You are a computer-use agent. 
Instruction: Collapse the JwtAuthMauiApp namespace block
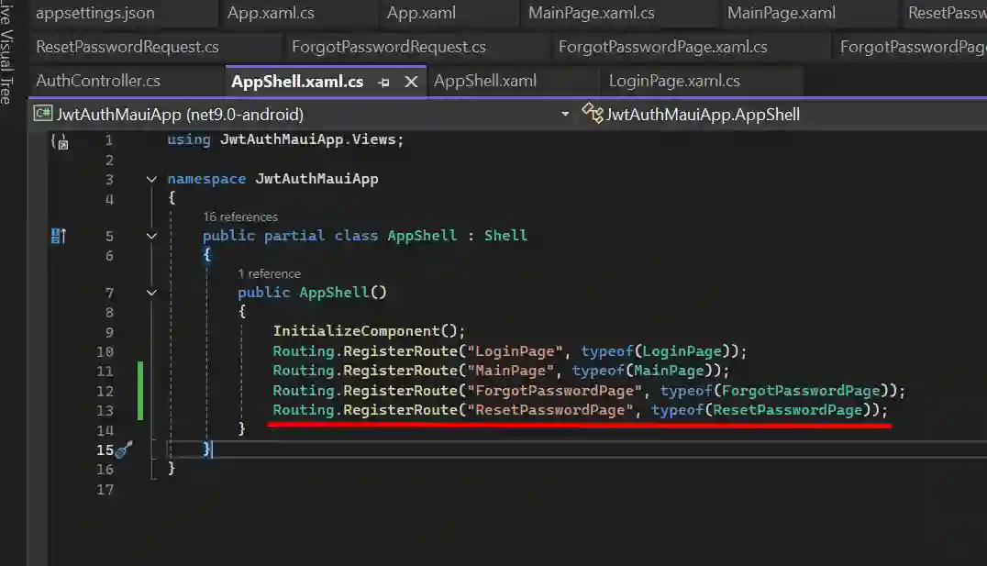pyautogui.click(x=151, y=180)
